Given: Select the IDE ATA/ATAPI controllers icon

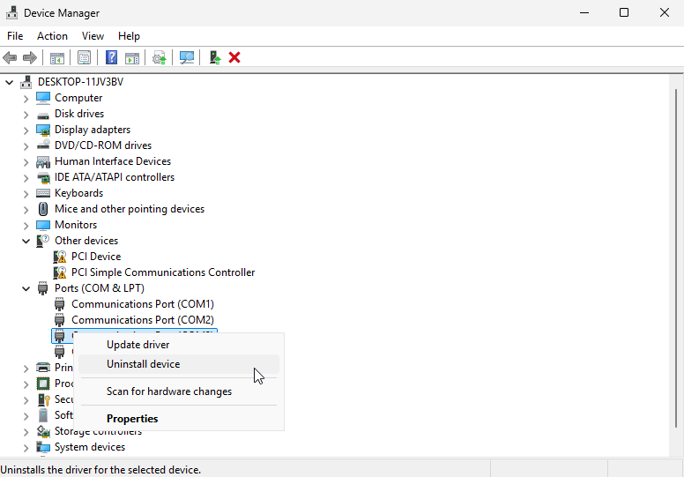Looking at the screenshot, I should tap(43, 177).
